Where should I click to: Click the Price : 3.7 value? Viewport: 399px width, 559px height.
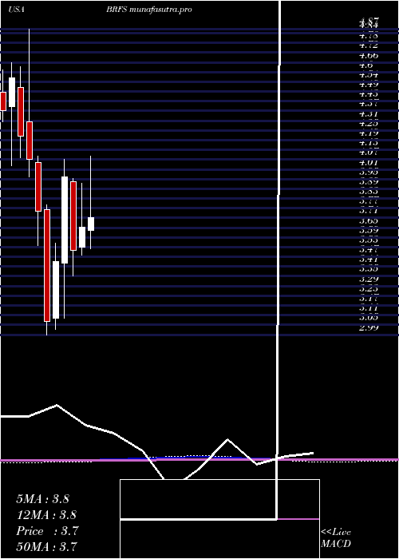(x=47, y=531)
